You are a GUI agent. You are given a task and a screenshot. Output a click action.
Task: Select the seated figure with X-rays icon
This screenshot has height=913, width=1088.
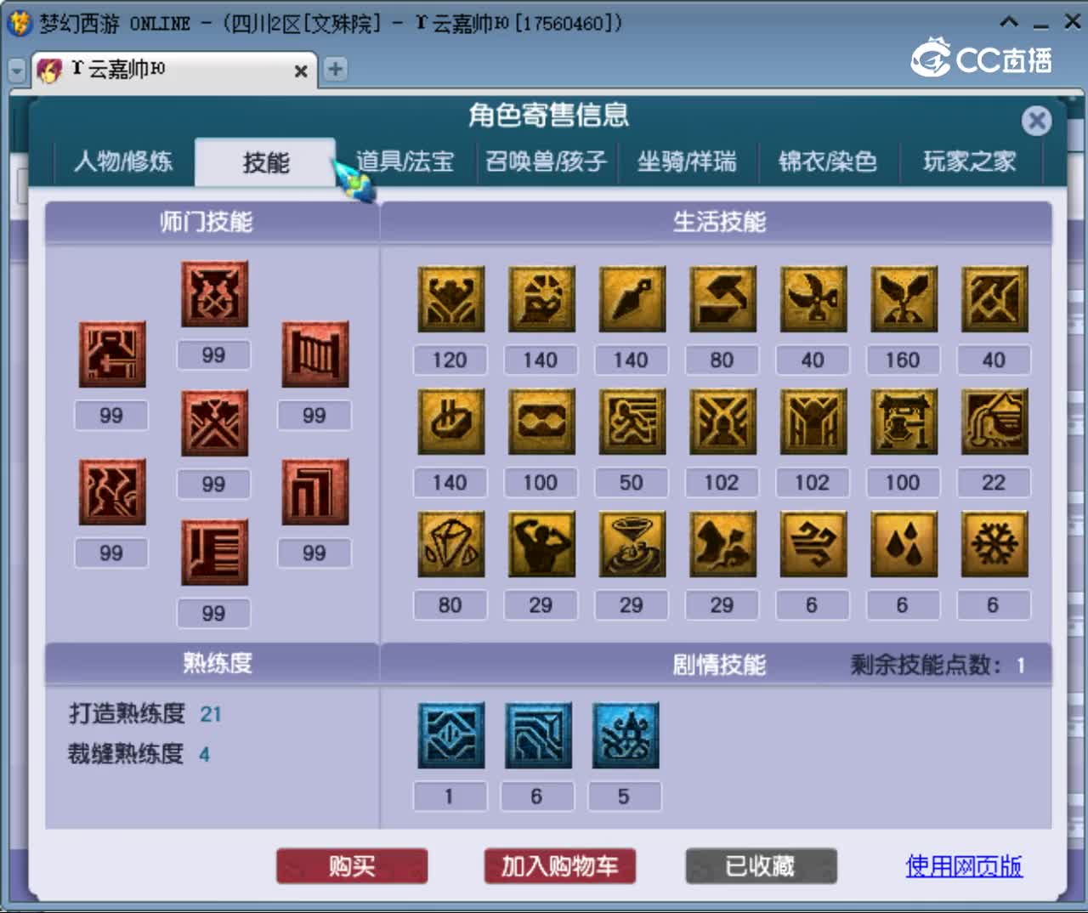coord(722,422)
